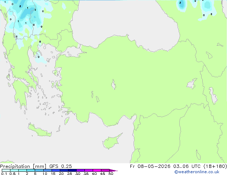Click the "GFS 0.25" model label
227x175 pixels.
coord(61,166)
